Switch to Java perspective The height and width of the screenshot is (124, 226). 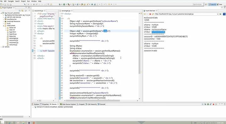coord(220,4)
